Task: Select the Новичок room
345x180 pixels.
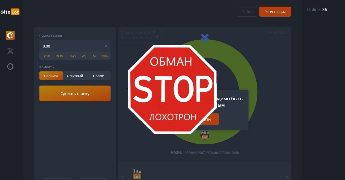Action: (x=51, y=76)
